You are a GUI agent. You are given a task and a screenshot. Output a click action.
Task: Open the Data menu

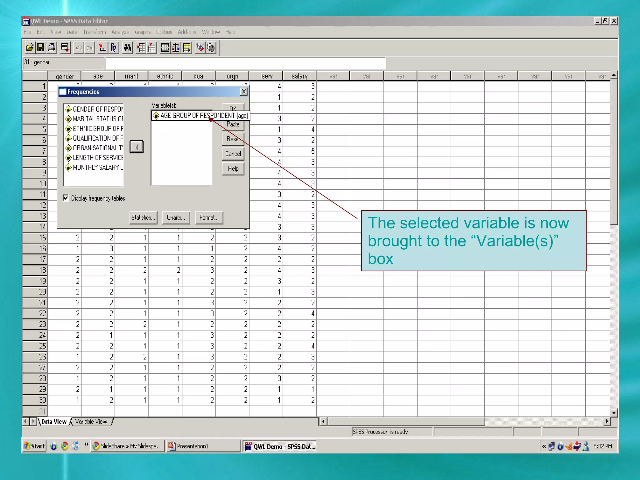[x=72, y=32]
